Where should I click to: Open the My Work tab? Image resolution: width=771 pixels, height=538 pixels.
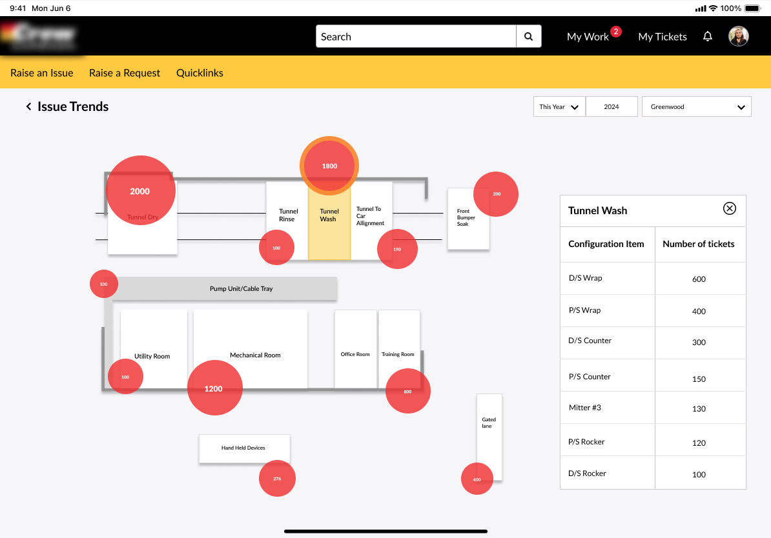[588, 37]
